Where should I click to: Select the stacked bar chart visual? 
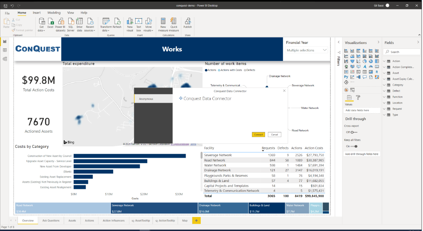[x=346, y=51]
